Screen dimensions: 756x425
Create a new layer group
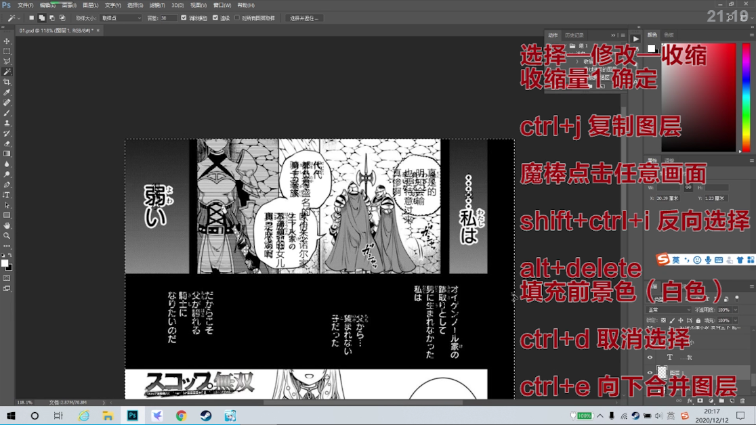(x=721, y=401)
